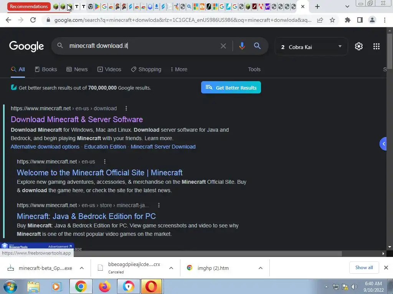Close the current active tab
This screenshot has height=294, width=393.
pos(303,7)
